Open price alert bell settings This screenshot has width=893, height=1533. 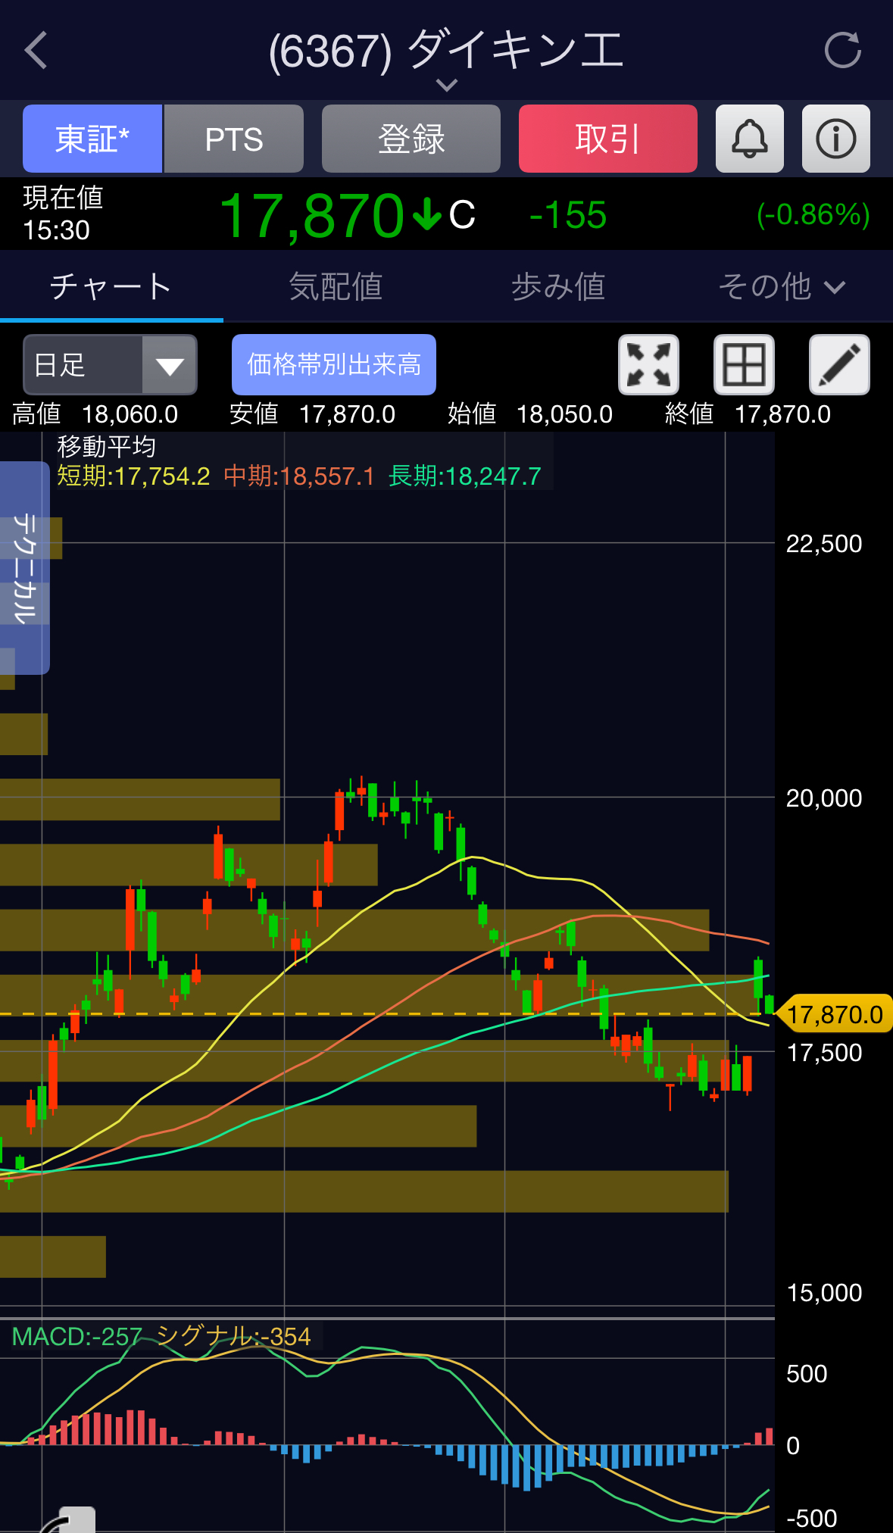pos(749,139)
